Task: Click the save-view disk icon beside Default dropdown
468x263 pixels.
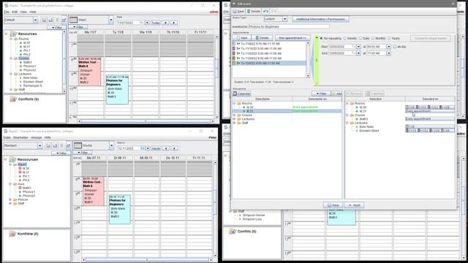Action: [44, 20]
